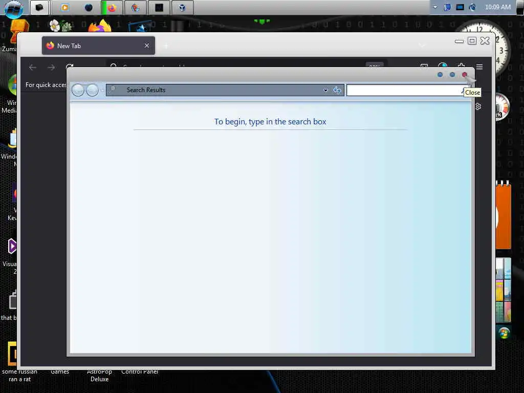Image resolution: width=524 pixels, height=393 pixels.
Task: Select the flower desktop icon
Action: point(60,26)
